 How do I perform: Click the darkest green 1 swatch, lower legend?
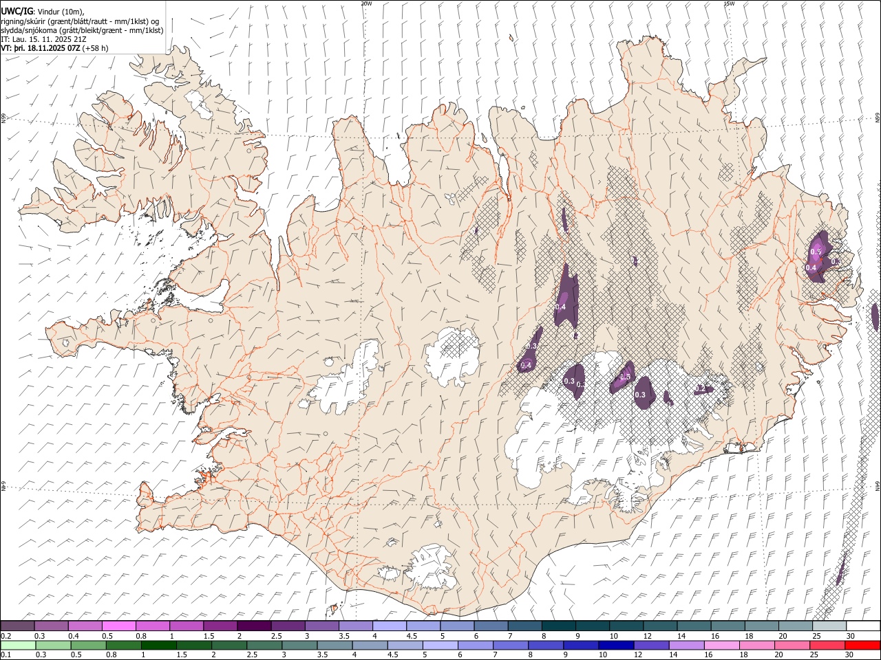158,645
